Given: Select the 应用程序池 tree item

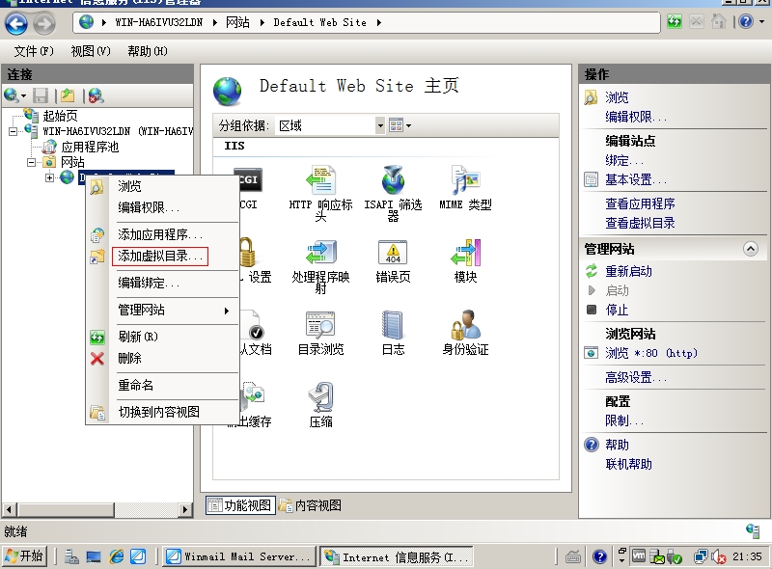Looking at the screenshot, I should click(90, 147).
